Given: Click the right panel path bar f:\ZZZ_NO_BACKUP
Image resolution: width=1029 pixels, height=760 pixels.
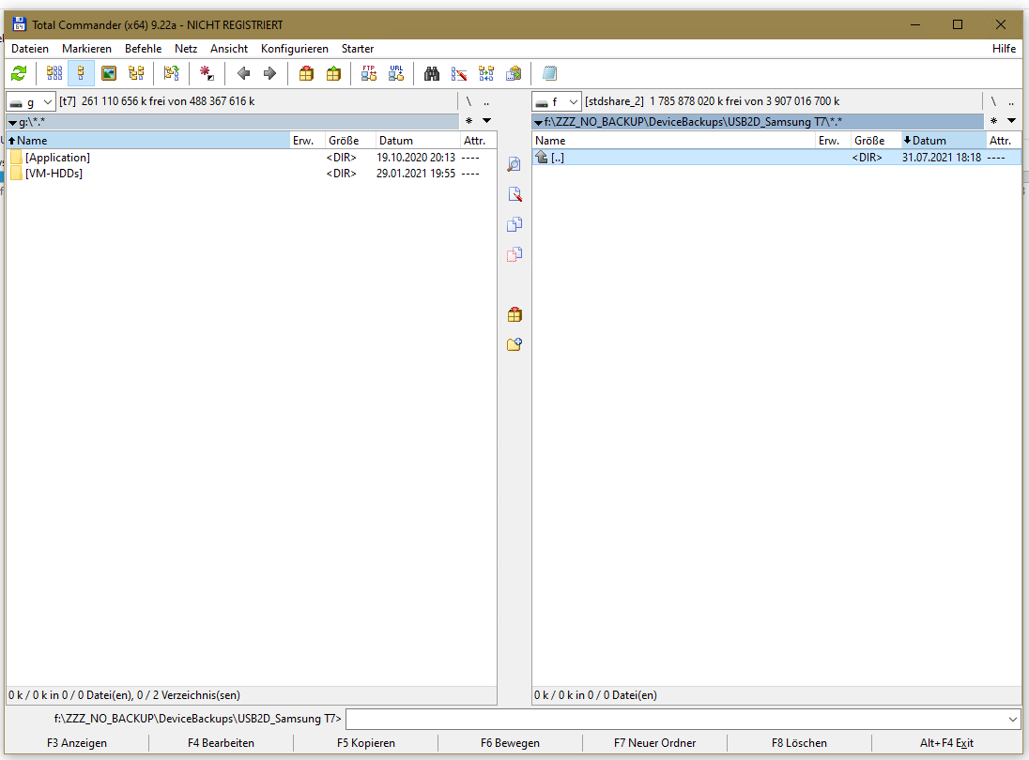Looking at the screenshot, I should 758,121.
